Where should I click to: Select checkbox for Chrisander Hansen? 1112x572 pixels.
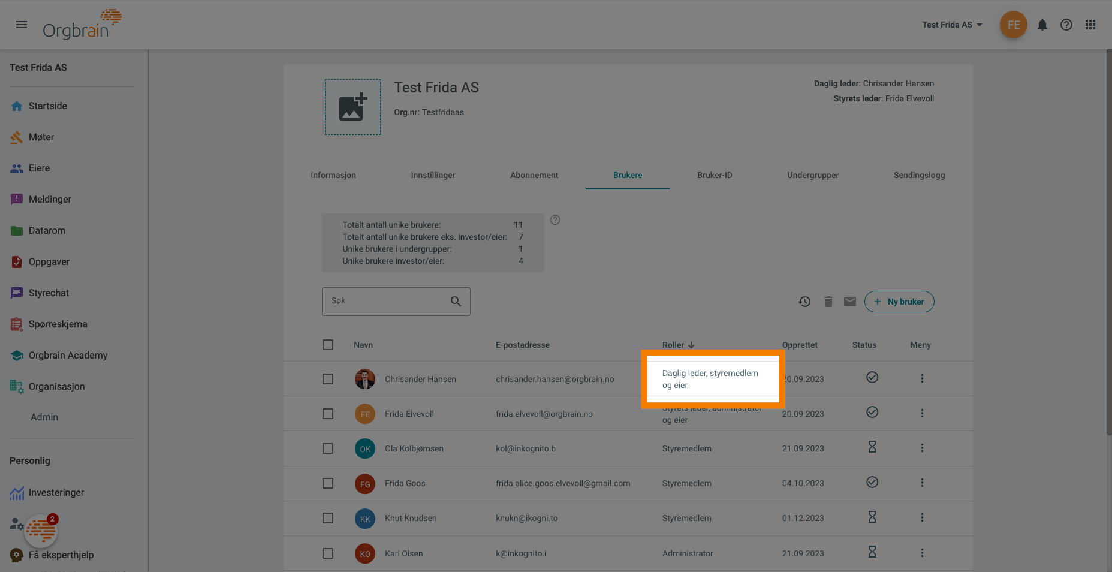tap(328, 379)
